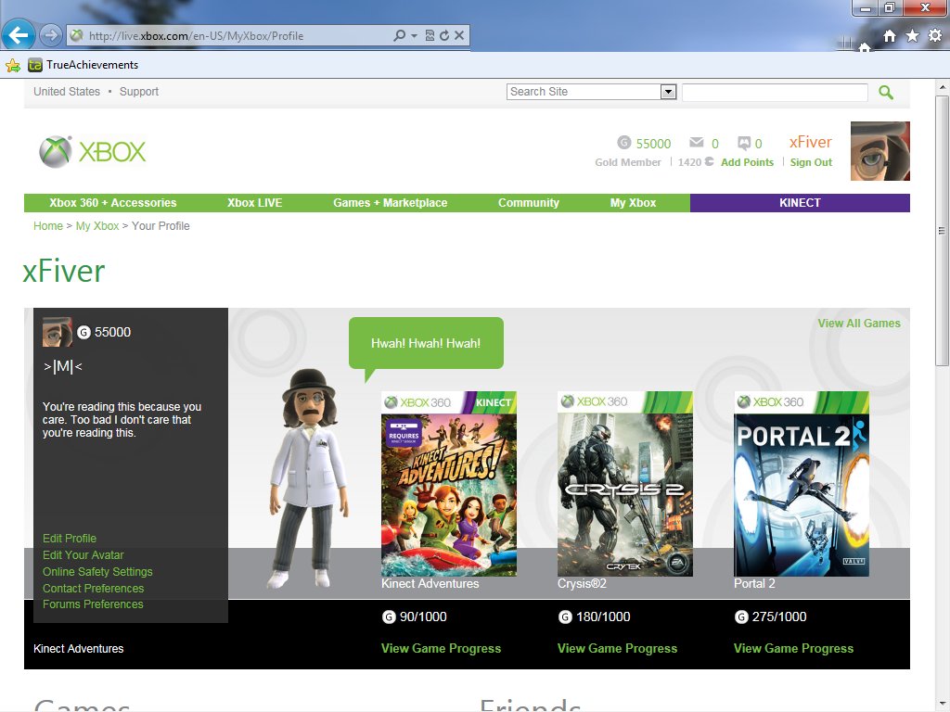Click the friend requests chat icon
This screenshot has width=950, height=712.
pyautogui.click(x=744, y=143)
